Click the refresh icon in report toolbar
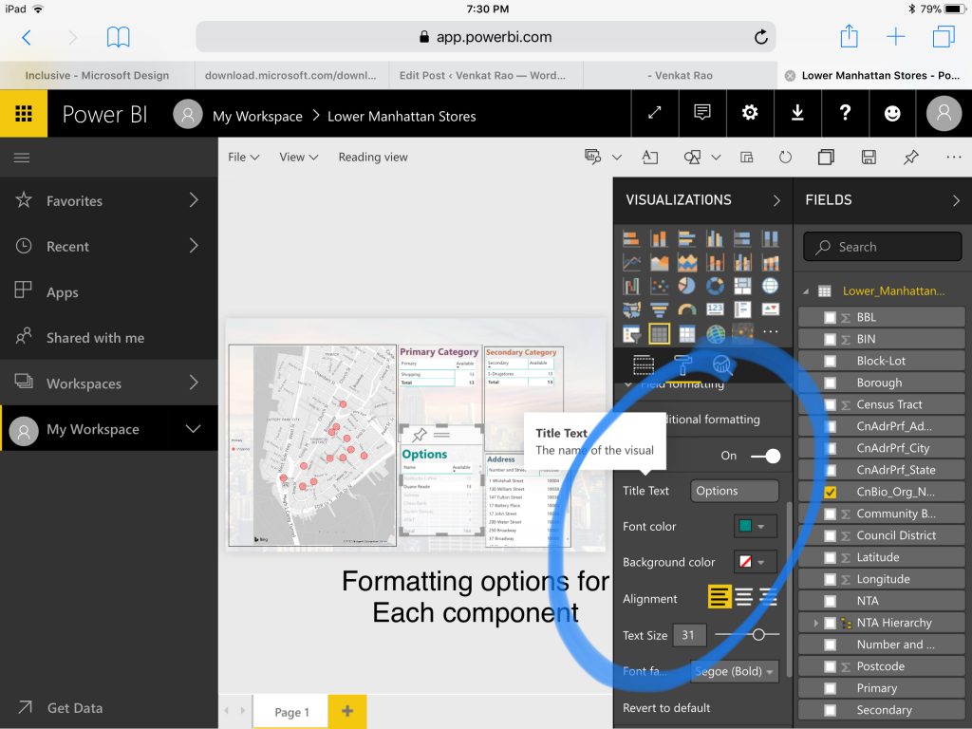This screenshot has width=972, height=729. pos(785,158)
